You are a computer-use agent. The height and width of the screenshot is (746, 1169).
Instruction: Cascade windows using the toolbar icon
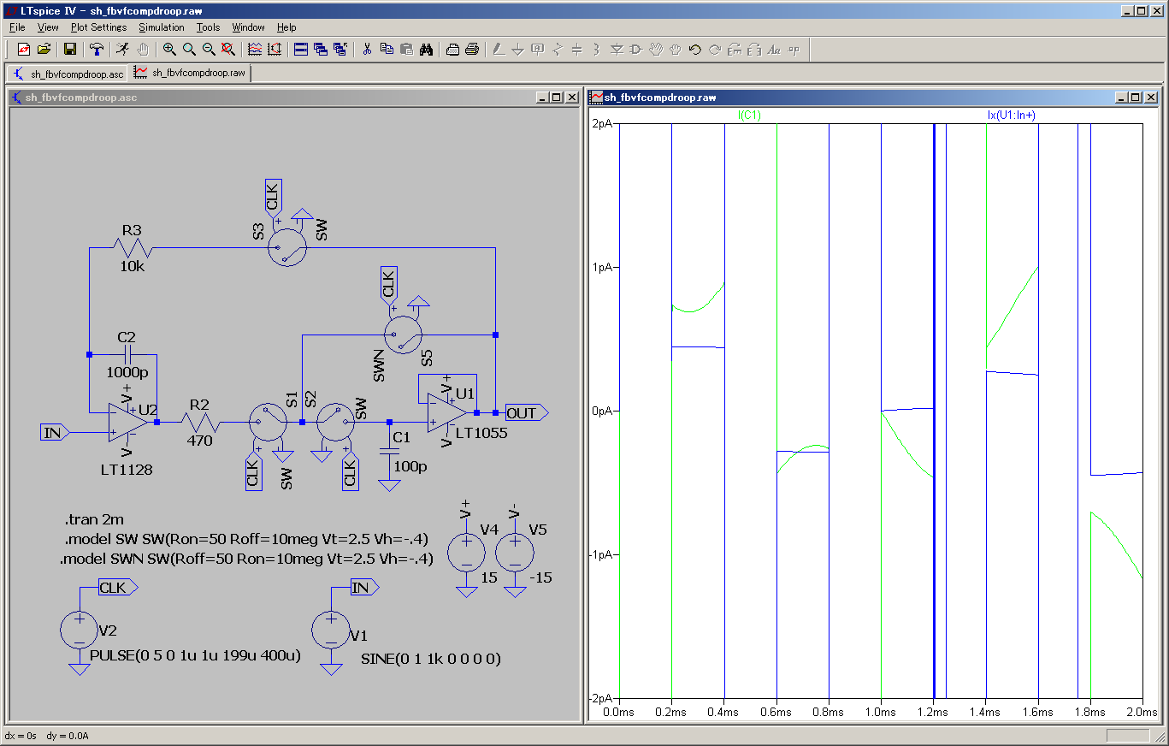[x=321, y=50]
